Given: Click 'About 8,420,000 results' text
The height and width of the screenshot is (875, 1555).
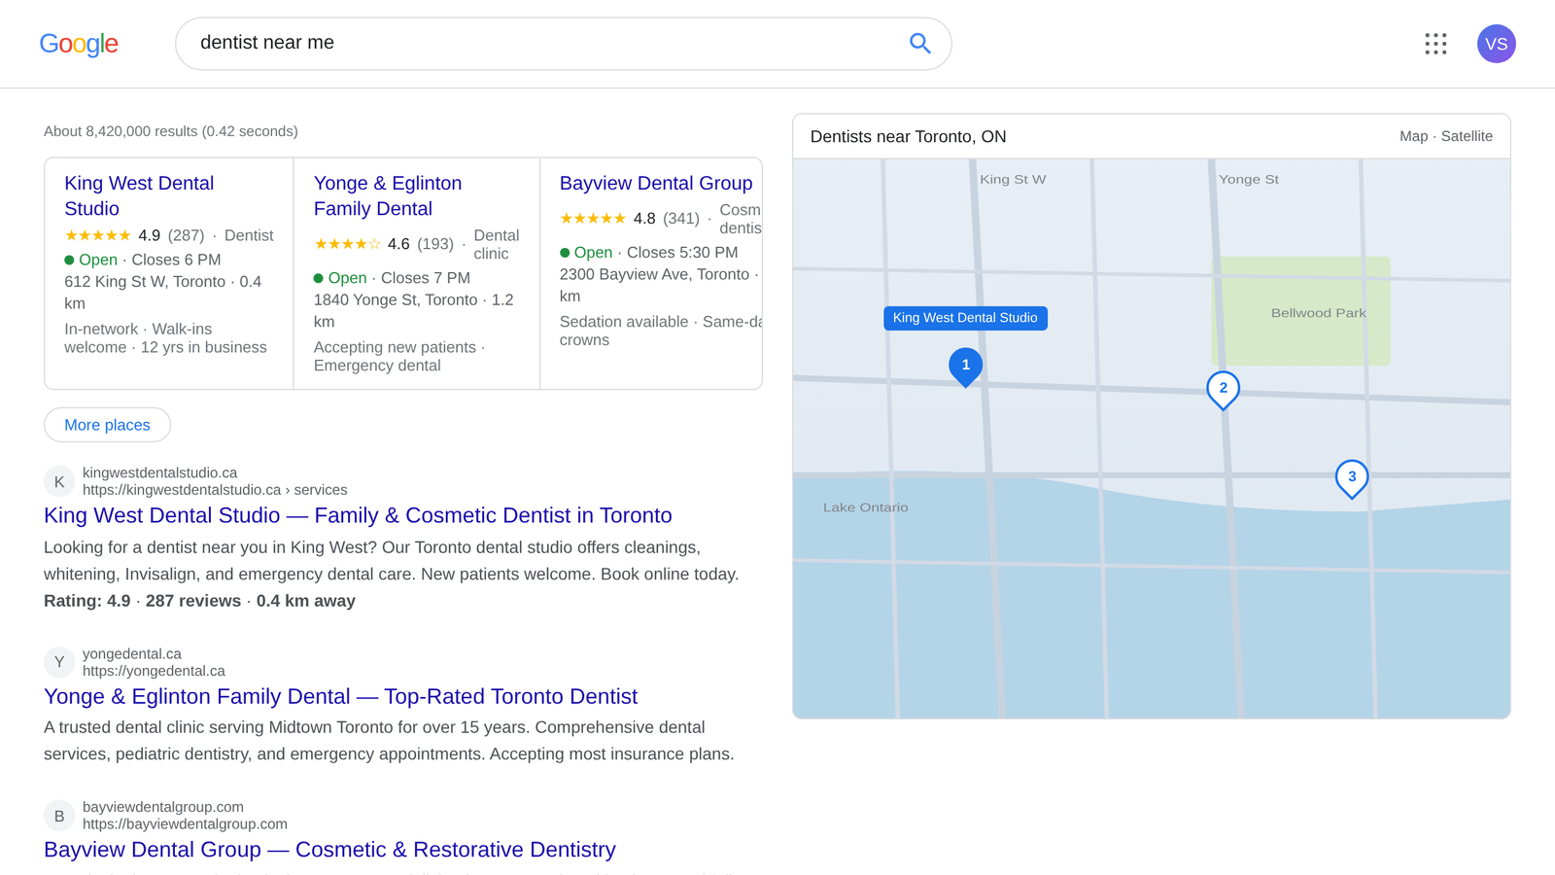Looking at the screenshot, I should (171, 131).
